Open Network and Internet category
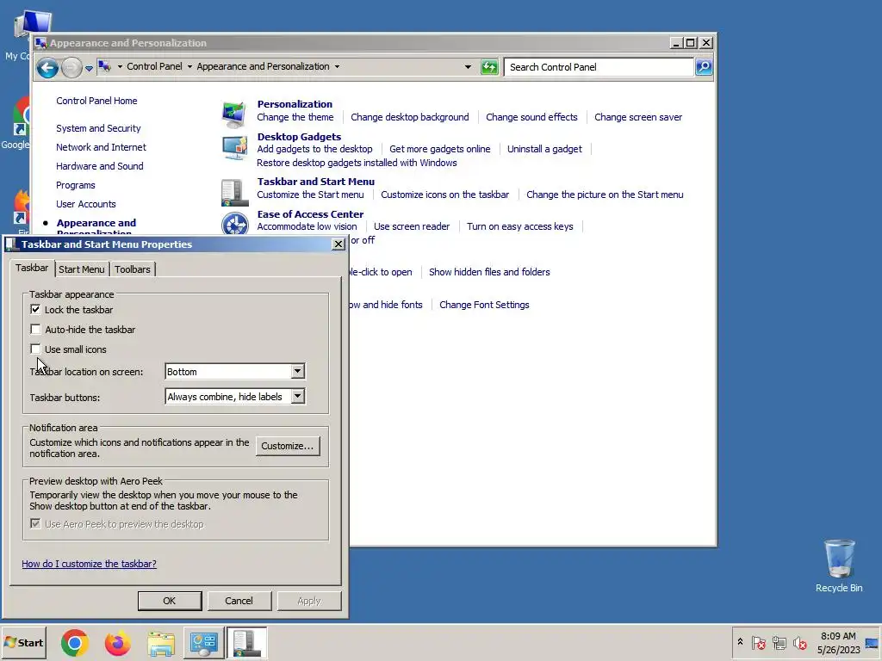 102,147
